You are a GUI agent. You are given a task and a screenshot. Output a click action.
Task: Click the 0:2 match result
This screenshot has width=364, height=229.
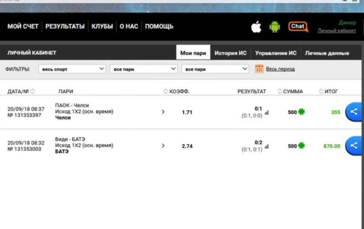tap(258, 142)
